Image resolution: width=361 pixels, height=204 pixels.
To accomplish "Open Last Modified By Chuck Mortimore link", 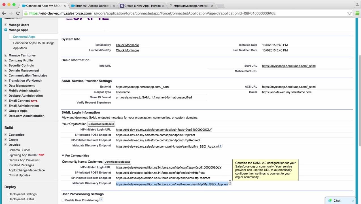I will pyautogui.click(x=127, y=50).
